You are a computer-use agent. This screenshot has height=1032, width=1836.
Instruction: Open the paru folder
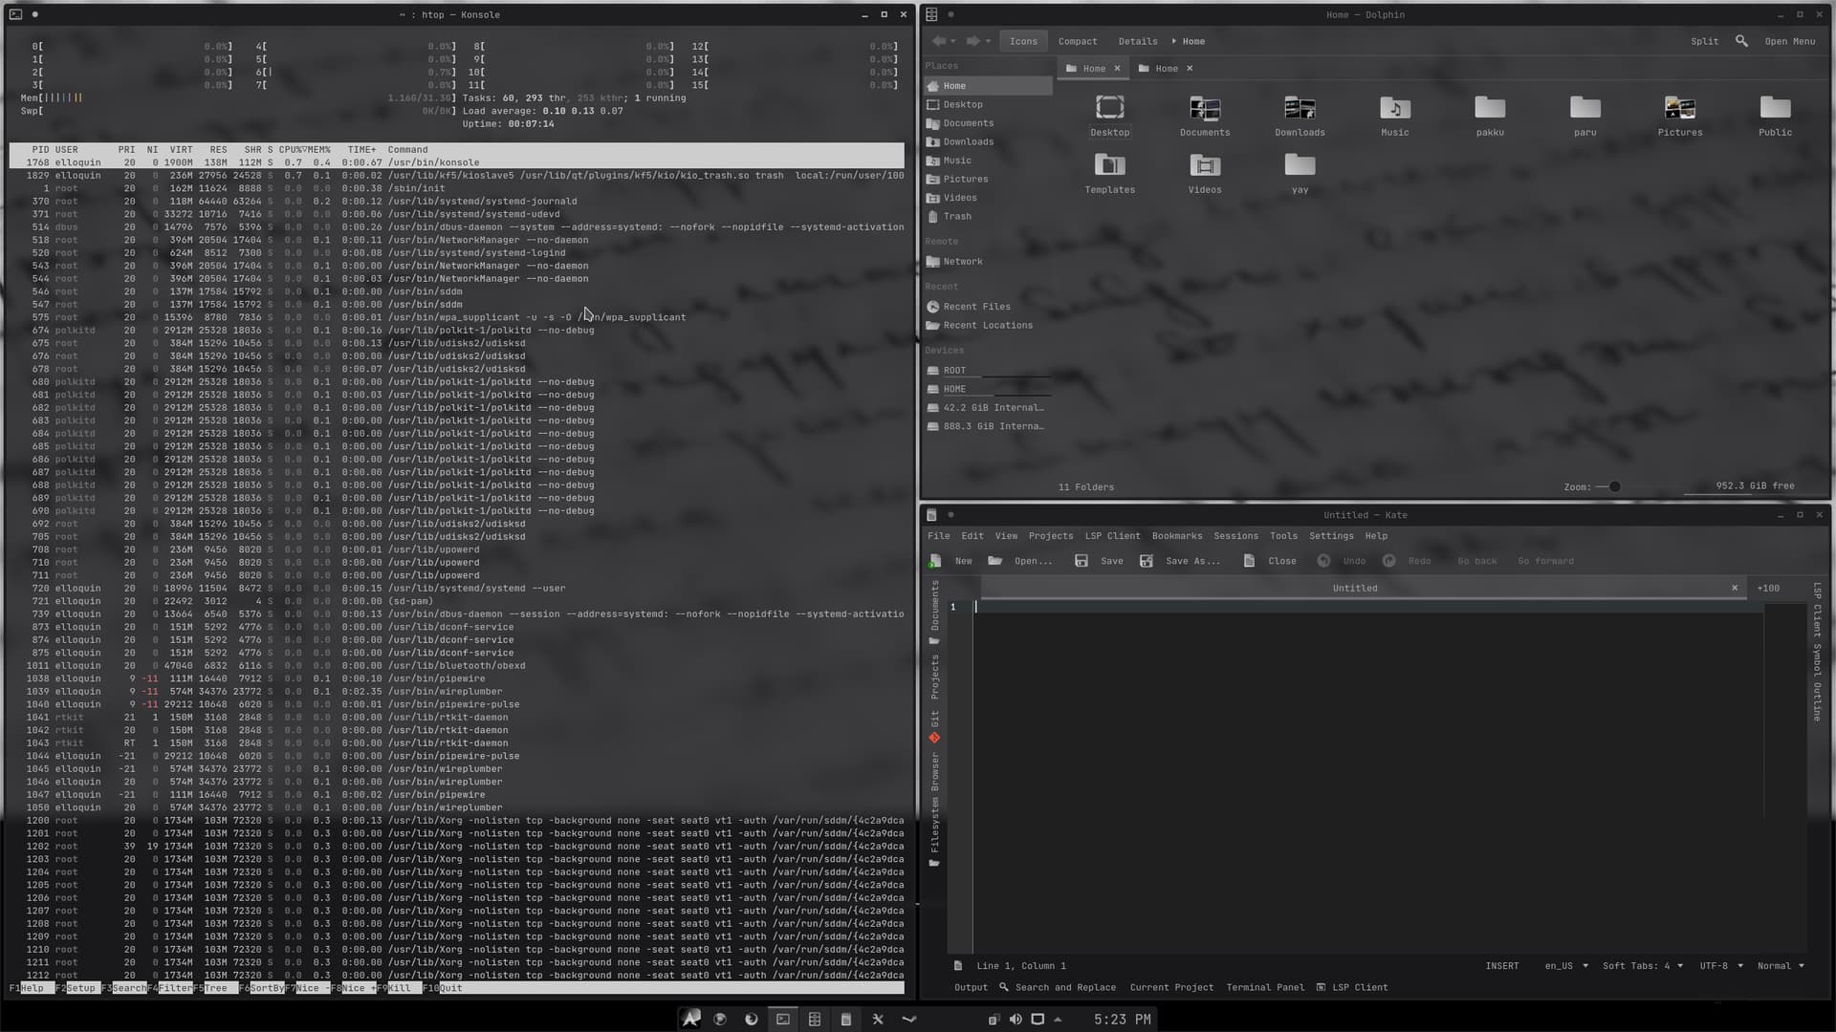tap(1585, 117)
